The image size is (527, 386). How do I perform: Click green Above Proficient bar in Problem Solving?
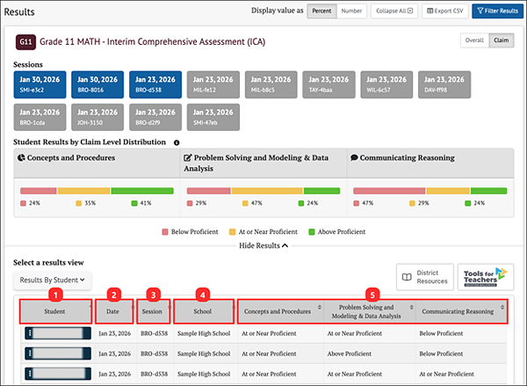click(x=321, y=191)
